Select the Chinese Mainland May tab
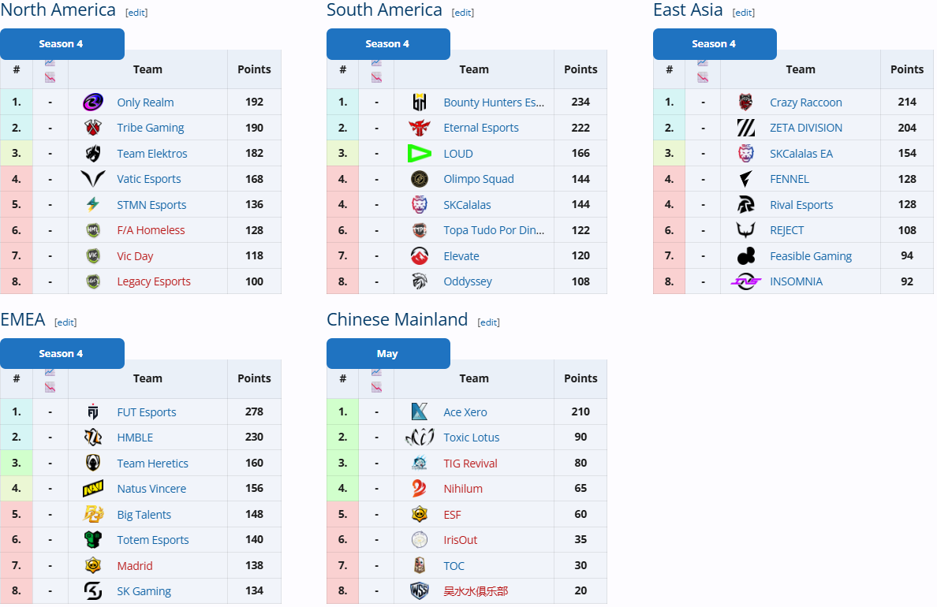This screenshot has width=937, height=607. click(388, 354)
